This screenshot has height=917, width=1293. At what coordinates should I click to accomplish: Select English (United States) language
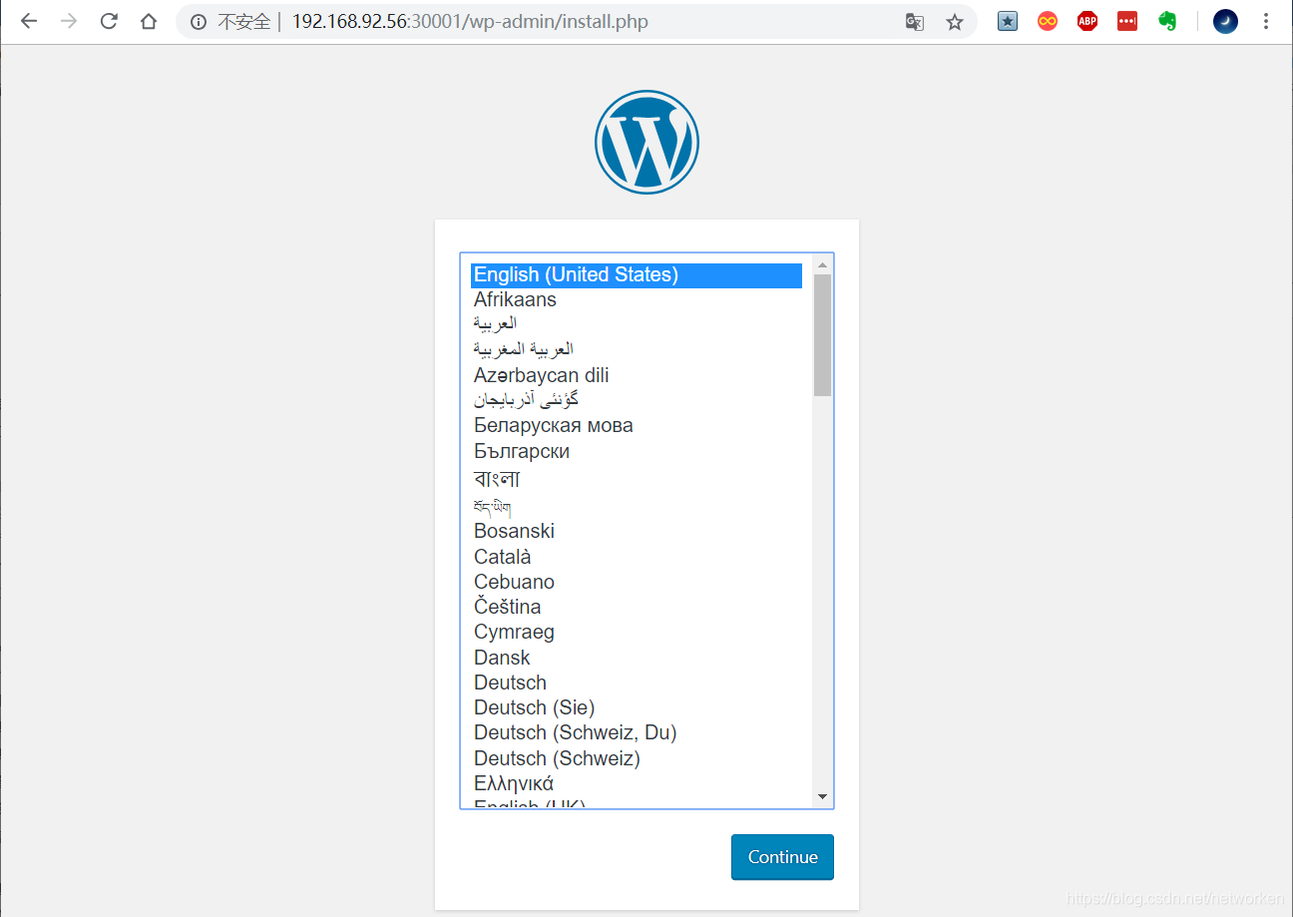pyautogui.click(x=637, y=275)
